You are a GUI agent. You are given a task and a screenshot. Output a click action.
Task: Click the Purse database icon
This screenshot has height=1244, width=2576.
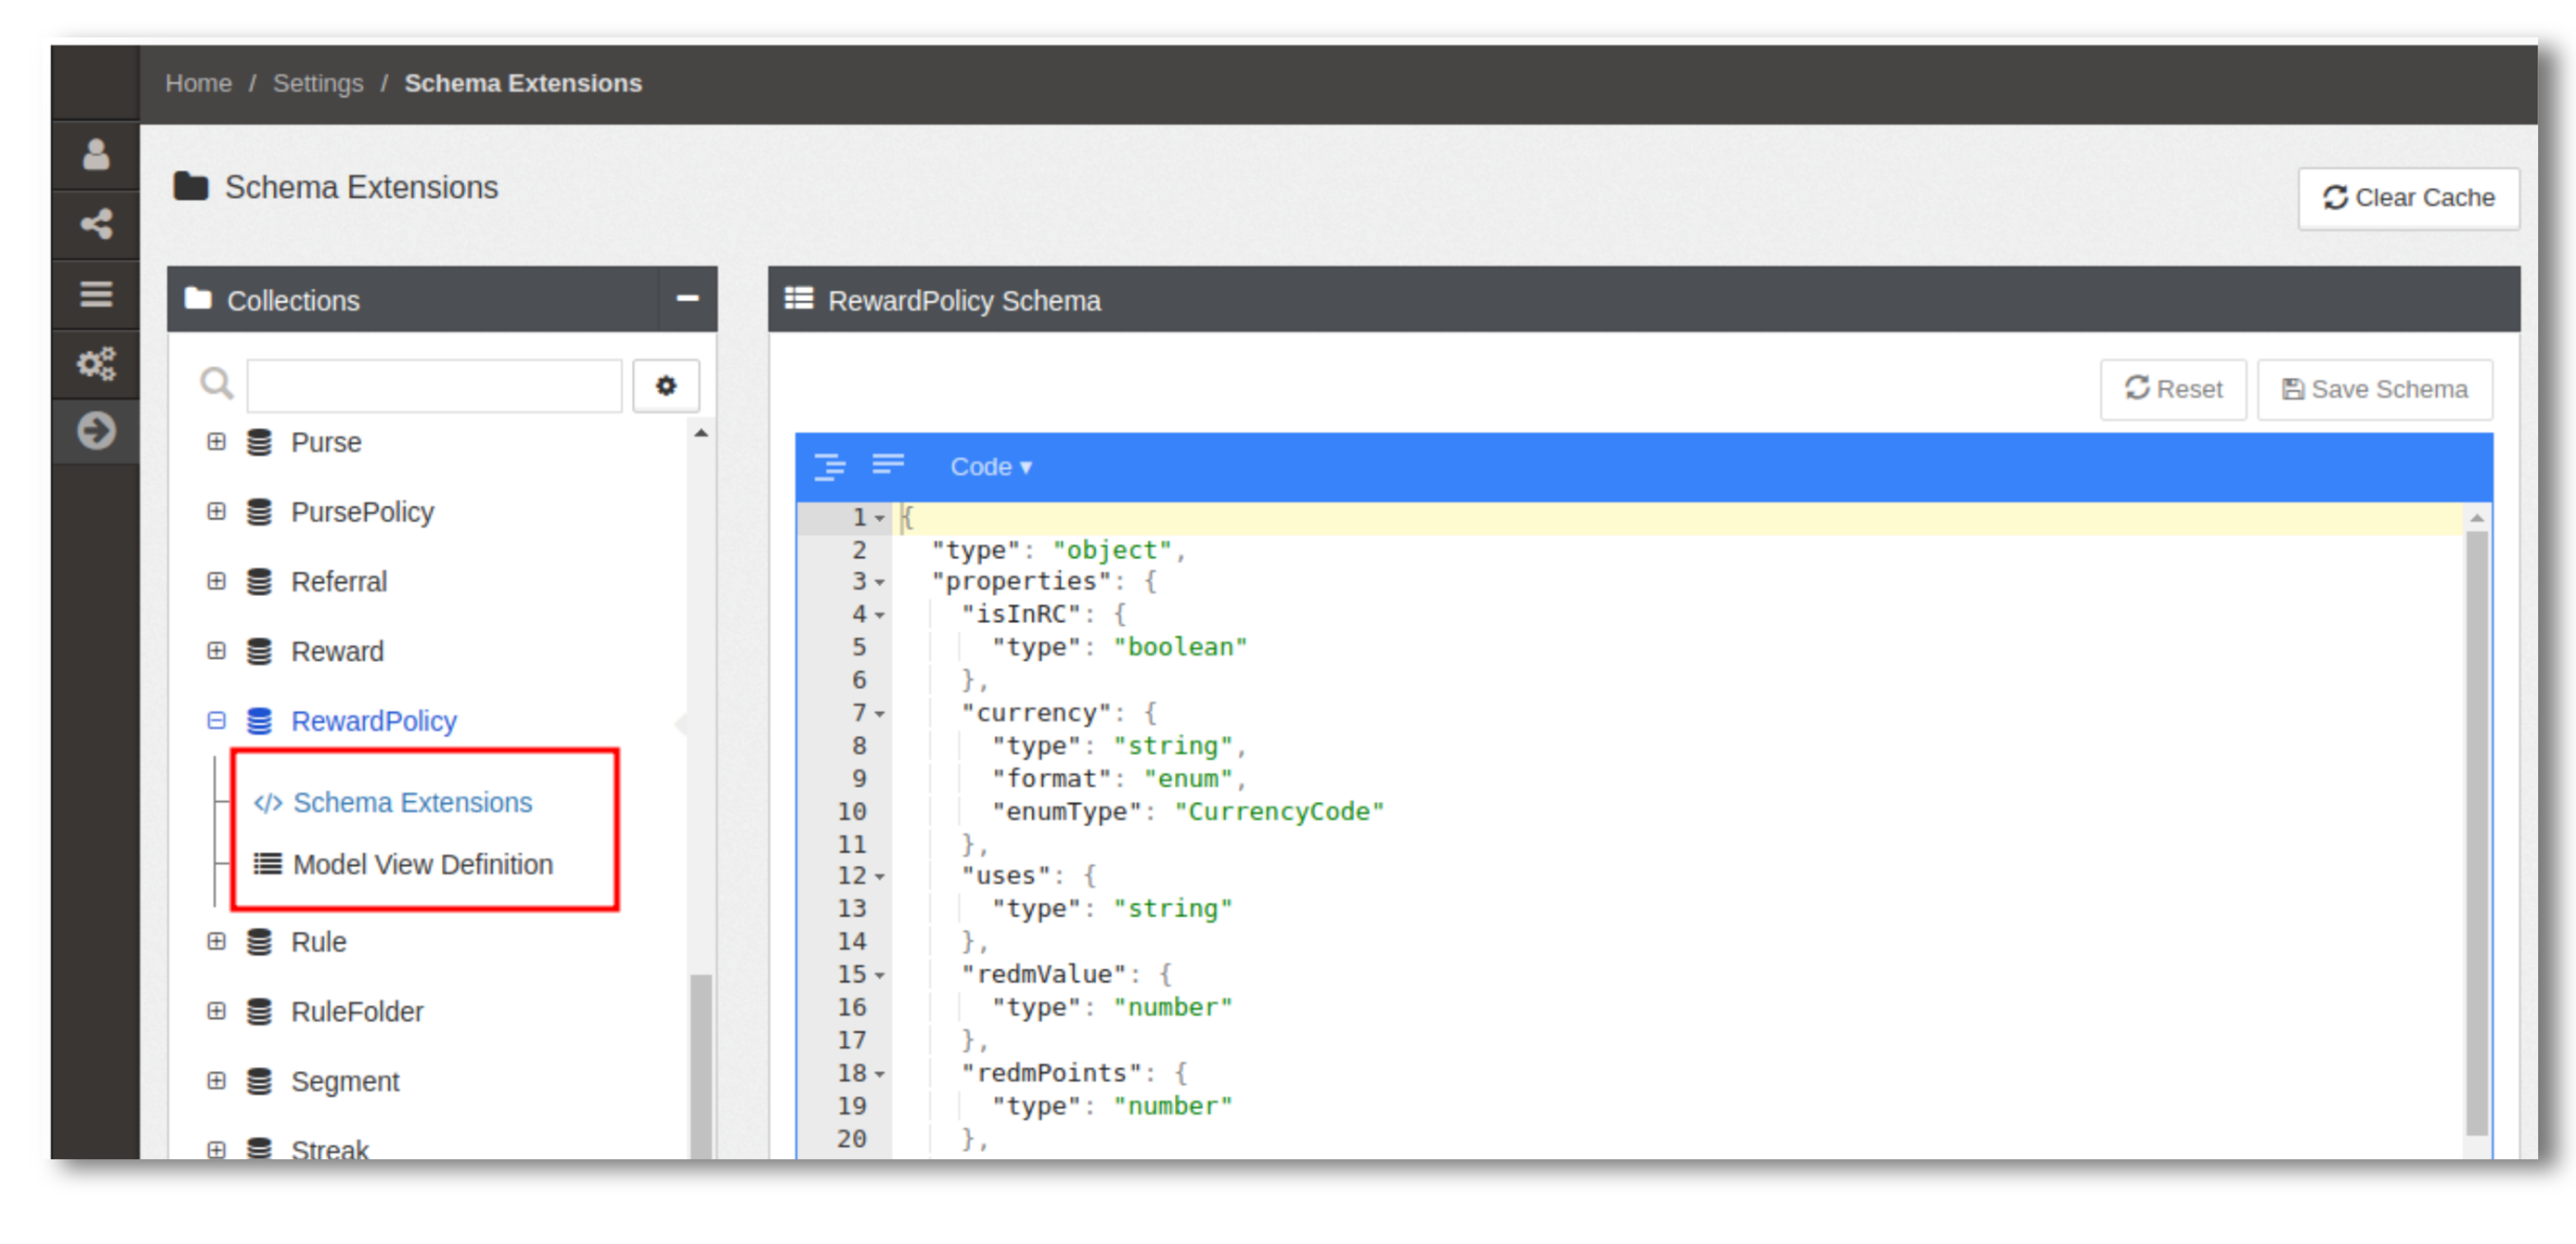pyautogui.click(x=259, y=442)
